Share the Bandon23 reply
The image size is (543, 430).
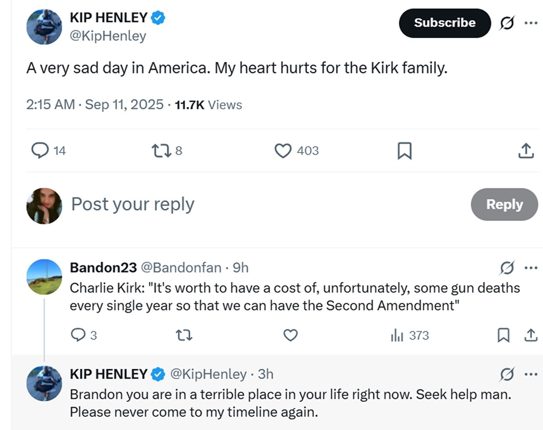[x=531, y=335]
